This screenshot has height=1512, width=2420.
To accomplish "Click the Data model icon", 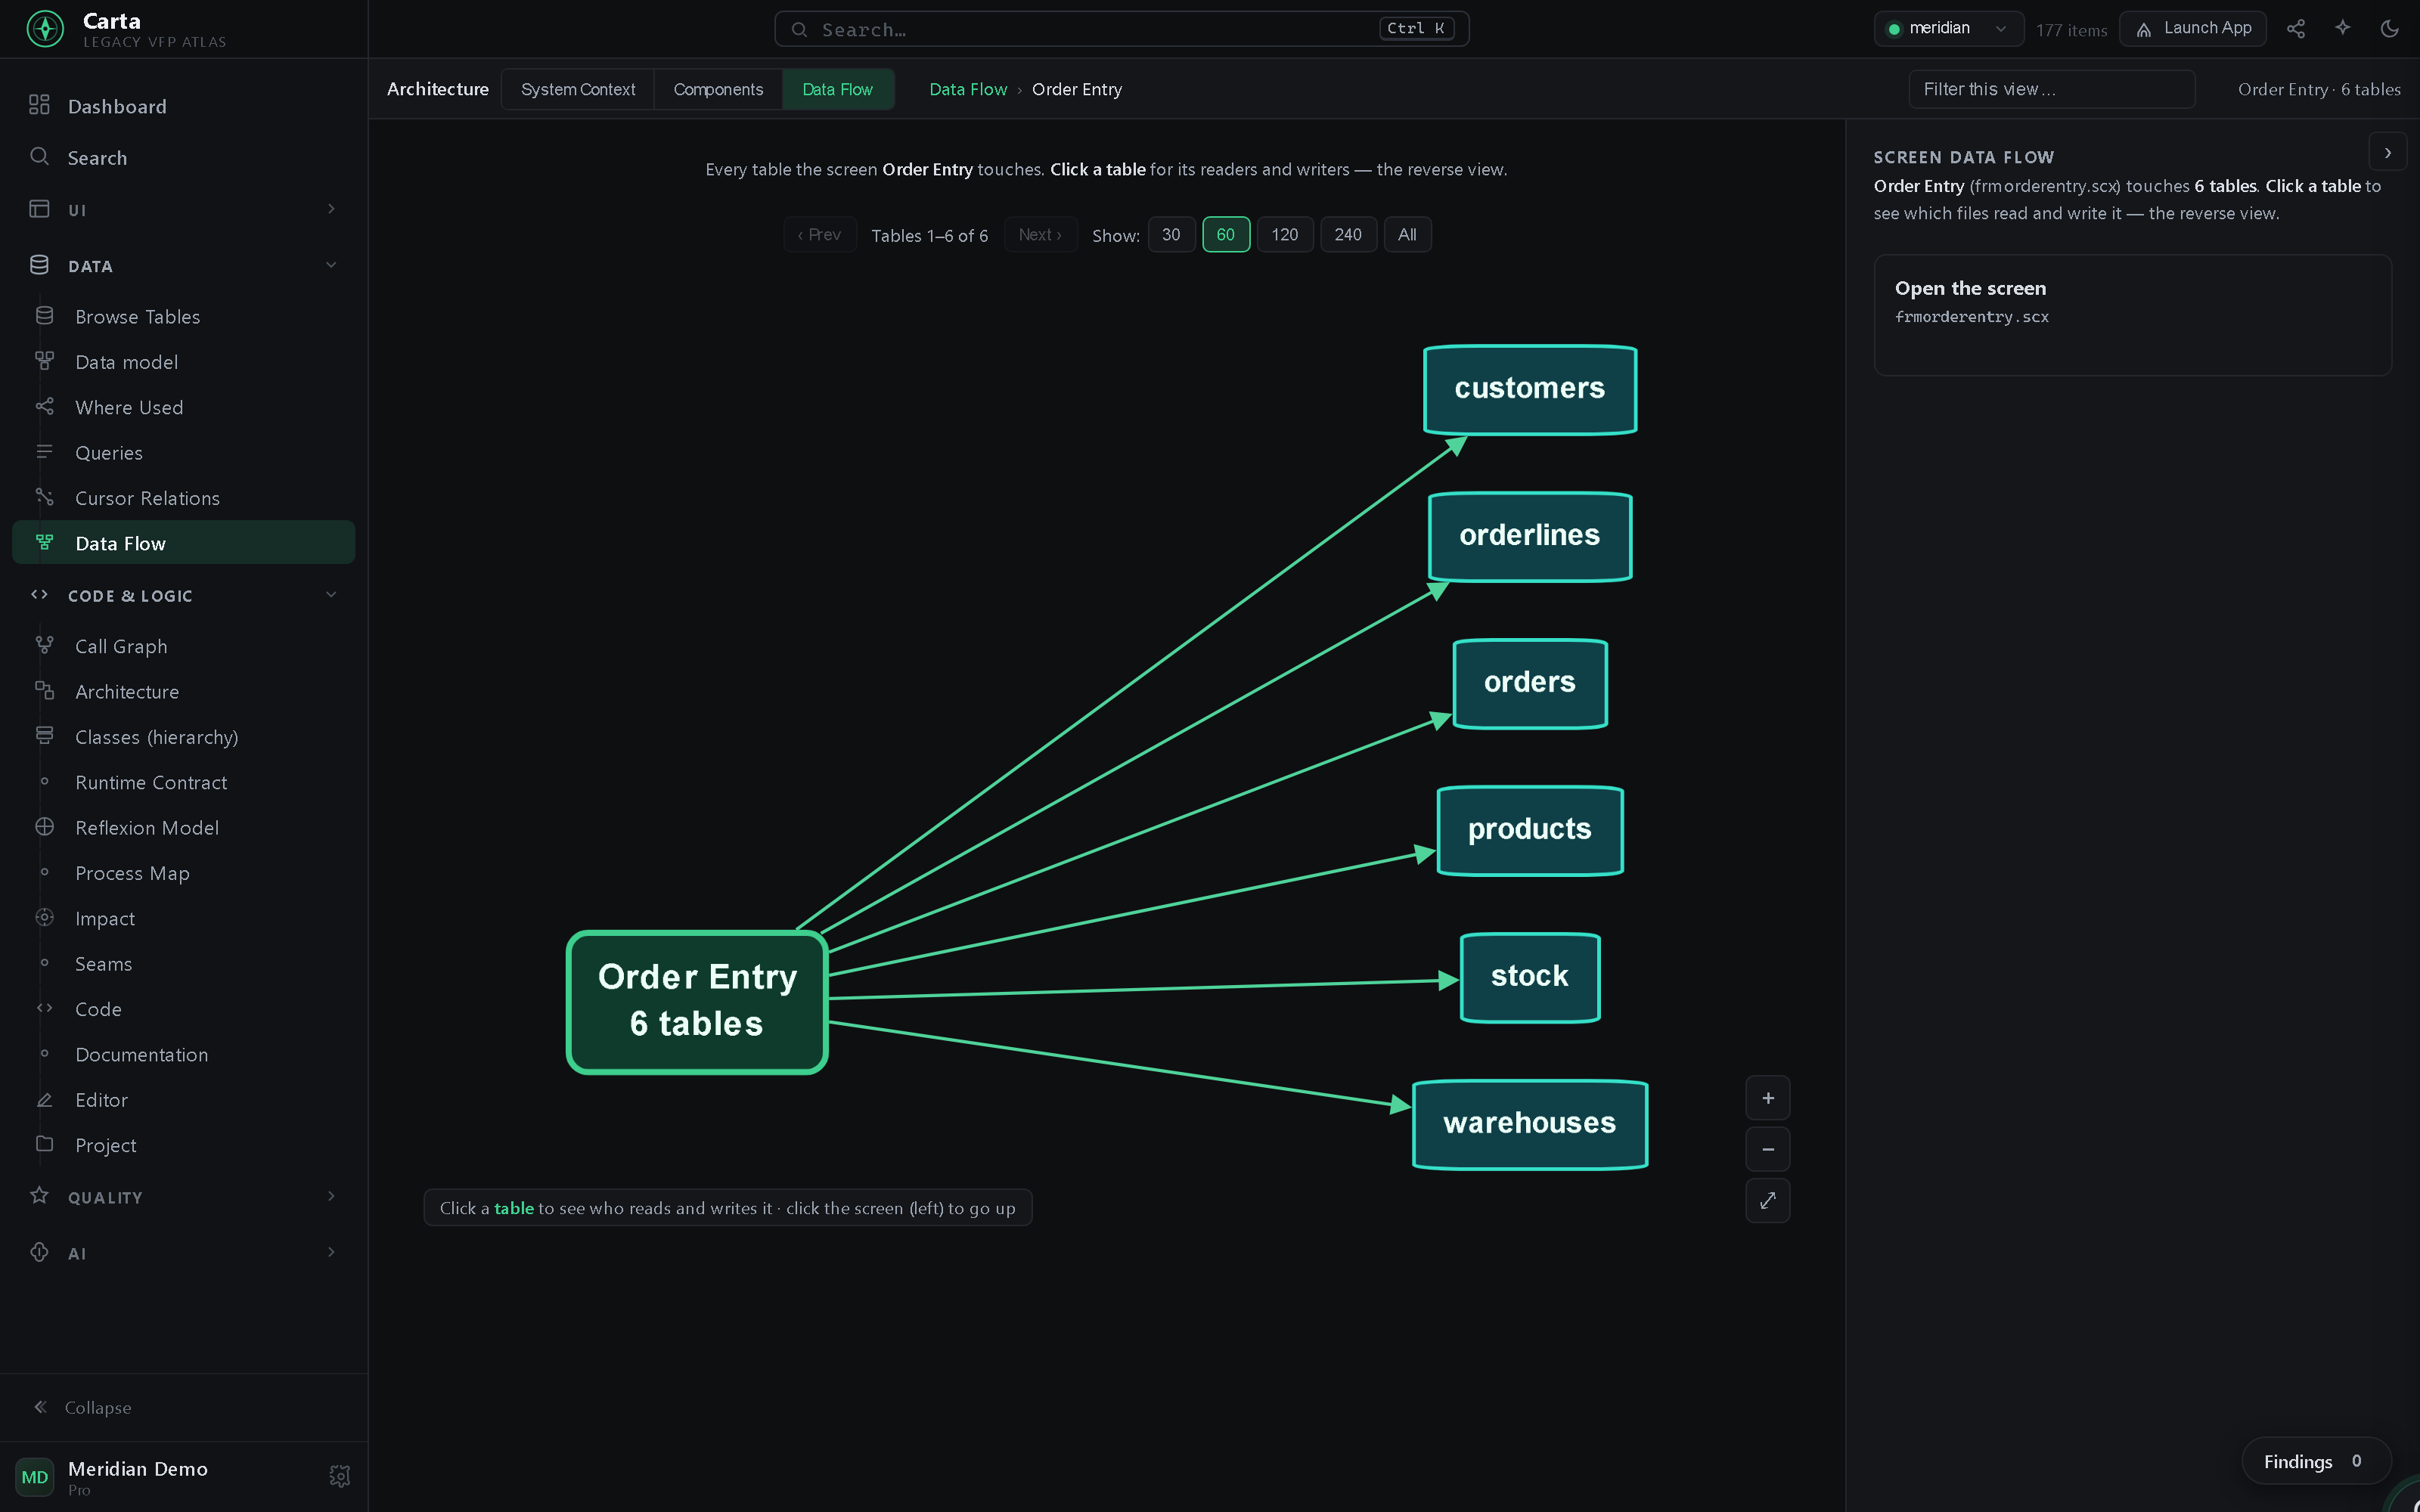I will pyautogui.click(x=44, y=361).
